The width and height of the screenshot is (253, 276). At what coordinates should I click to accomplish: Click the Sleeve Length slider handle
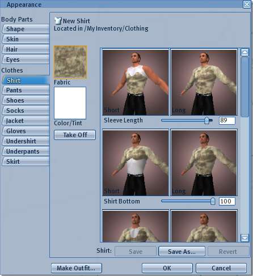(x=206, y=120)
